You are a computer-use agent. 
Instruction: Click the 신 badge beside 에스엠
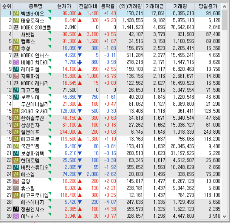coord(16,174)
